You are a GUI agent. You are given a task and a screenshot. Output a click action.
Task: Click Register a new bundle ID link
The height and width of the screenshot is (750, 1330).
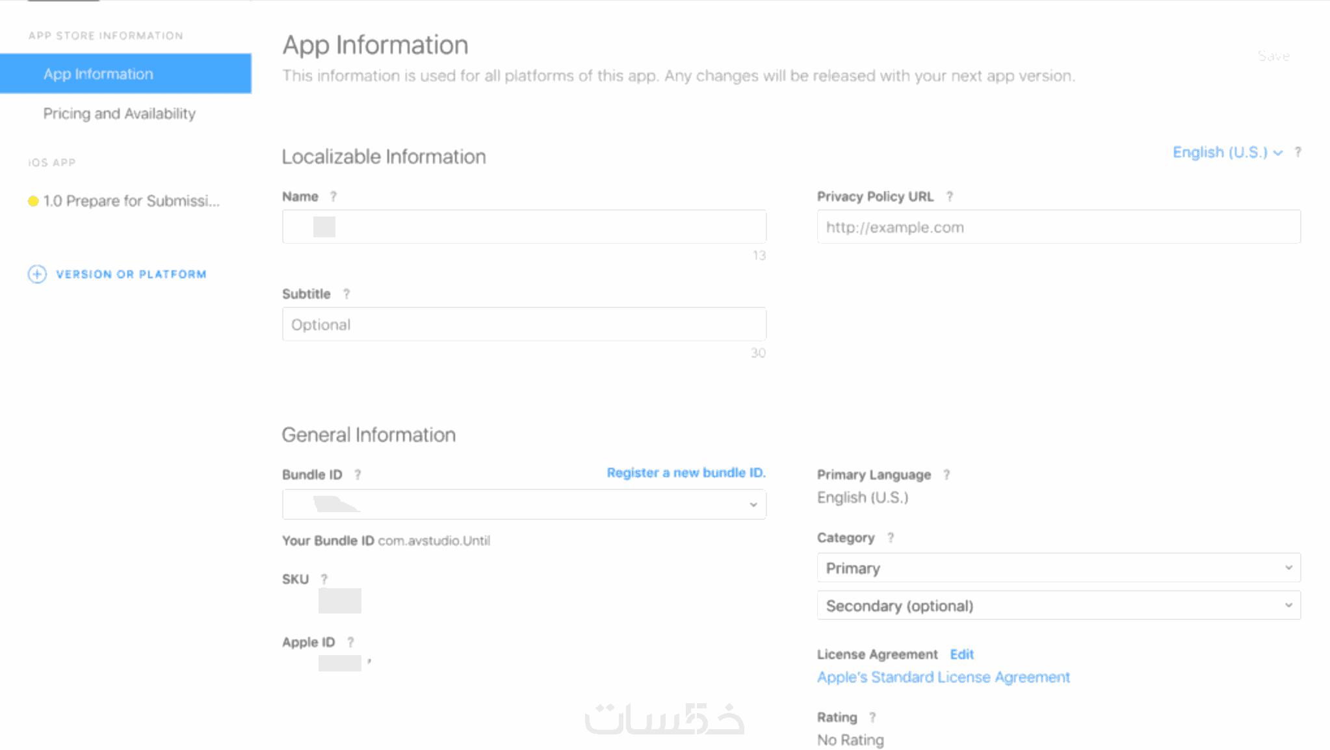(686, 472)
